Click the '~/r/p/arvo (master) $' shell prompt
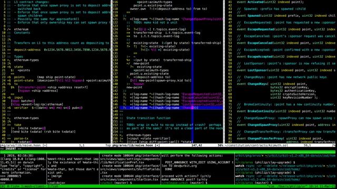Viewport: 337px width, 189px height. click(x=254, y=183)
